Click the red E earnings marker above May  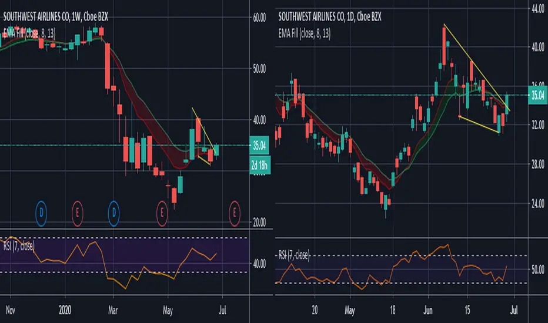(162, 213)
